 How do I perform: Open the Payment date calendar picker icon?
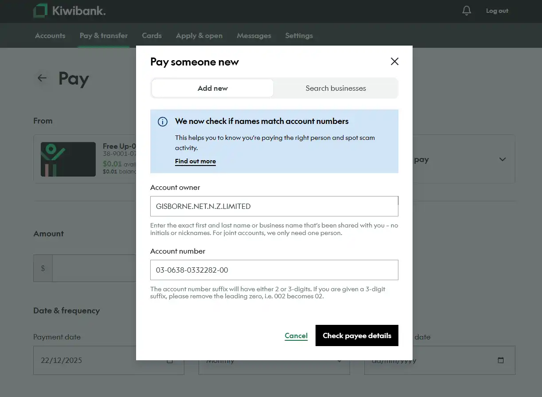click(170, 361)
